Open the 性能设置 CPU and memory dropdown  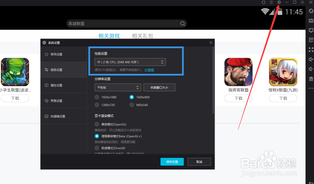pos(130,62)
